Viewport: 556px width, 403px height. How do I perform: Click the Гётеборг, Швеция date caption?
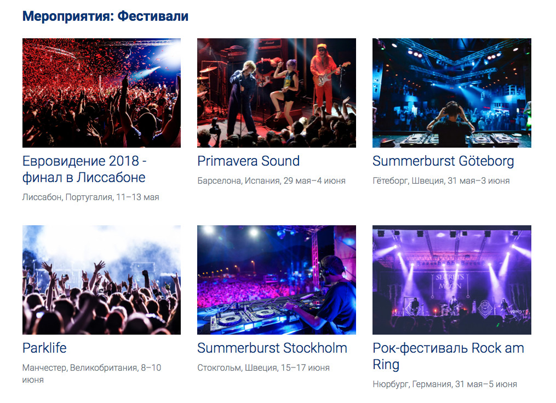point(441,181)
